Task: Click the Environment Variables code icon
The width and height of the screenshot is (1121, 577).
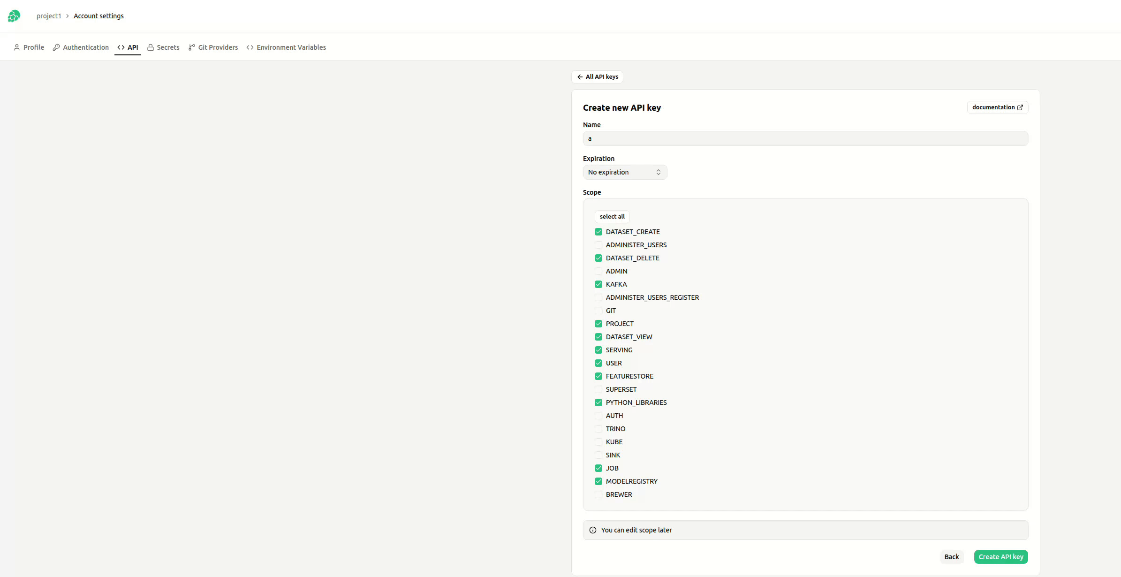Action: point(250,47)
